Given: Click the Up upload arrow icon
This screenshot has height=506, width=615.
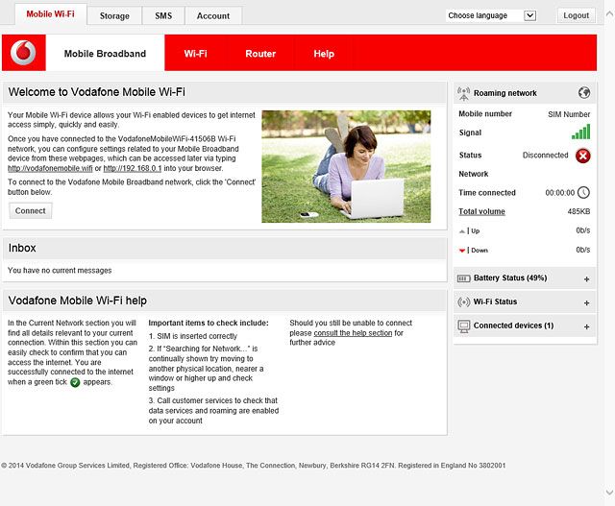Looking at the screenshot, I should 462,231.
